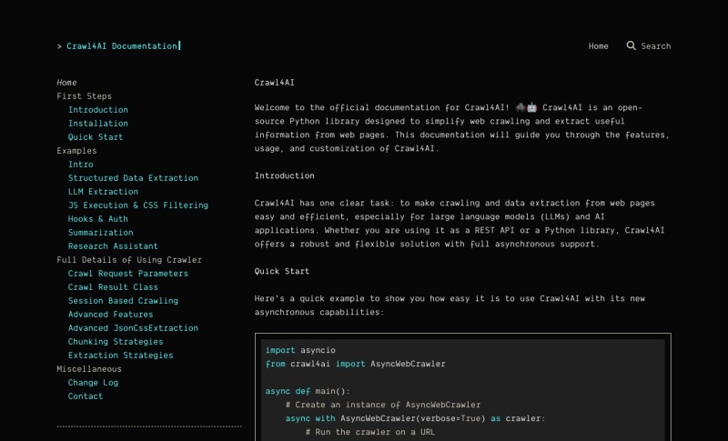Select Home in the sidebar
This screenshot has width=728, height=441.
click(66, 83)
